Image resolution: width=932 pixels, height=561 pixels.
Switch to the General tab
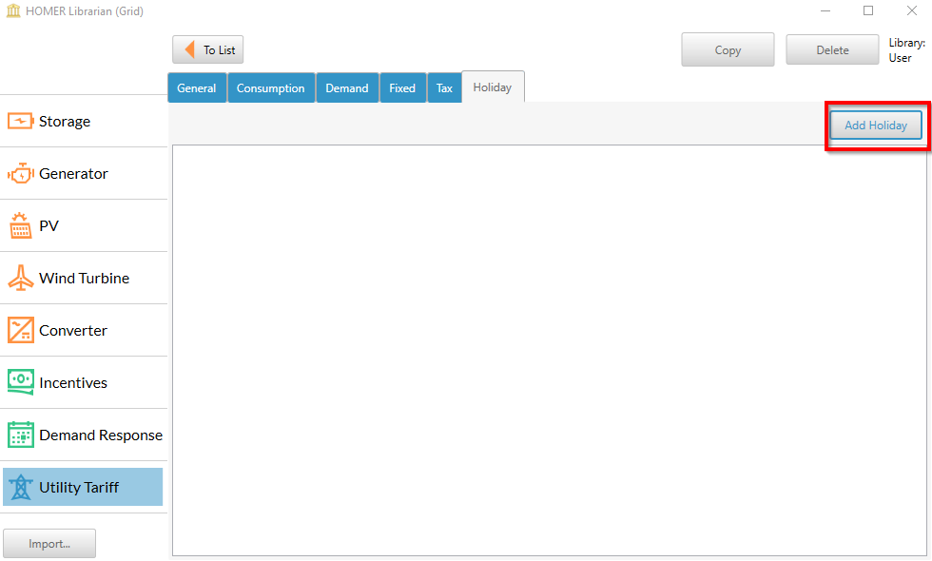(x=197, y=87)
